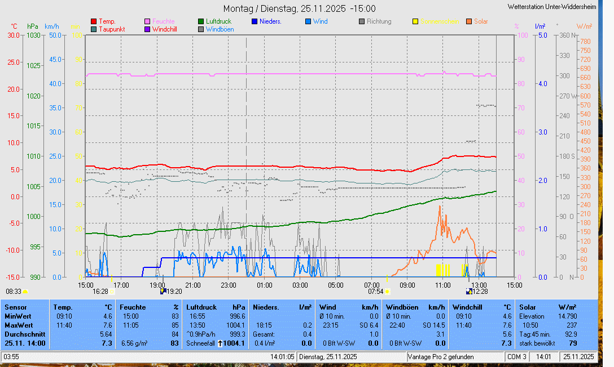Image resolution: width=614 pixels, height=367 pixels.
Task: Click the Luftdruck column header in table
Action: [201, 307]
